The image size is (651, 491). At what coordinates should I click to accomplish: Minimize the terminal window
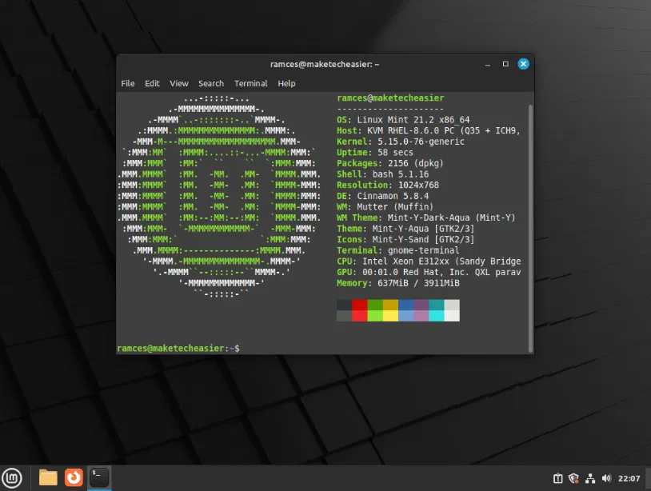487,64
